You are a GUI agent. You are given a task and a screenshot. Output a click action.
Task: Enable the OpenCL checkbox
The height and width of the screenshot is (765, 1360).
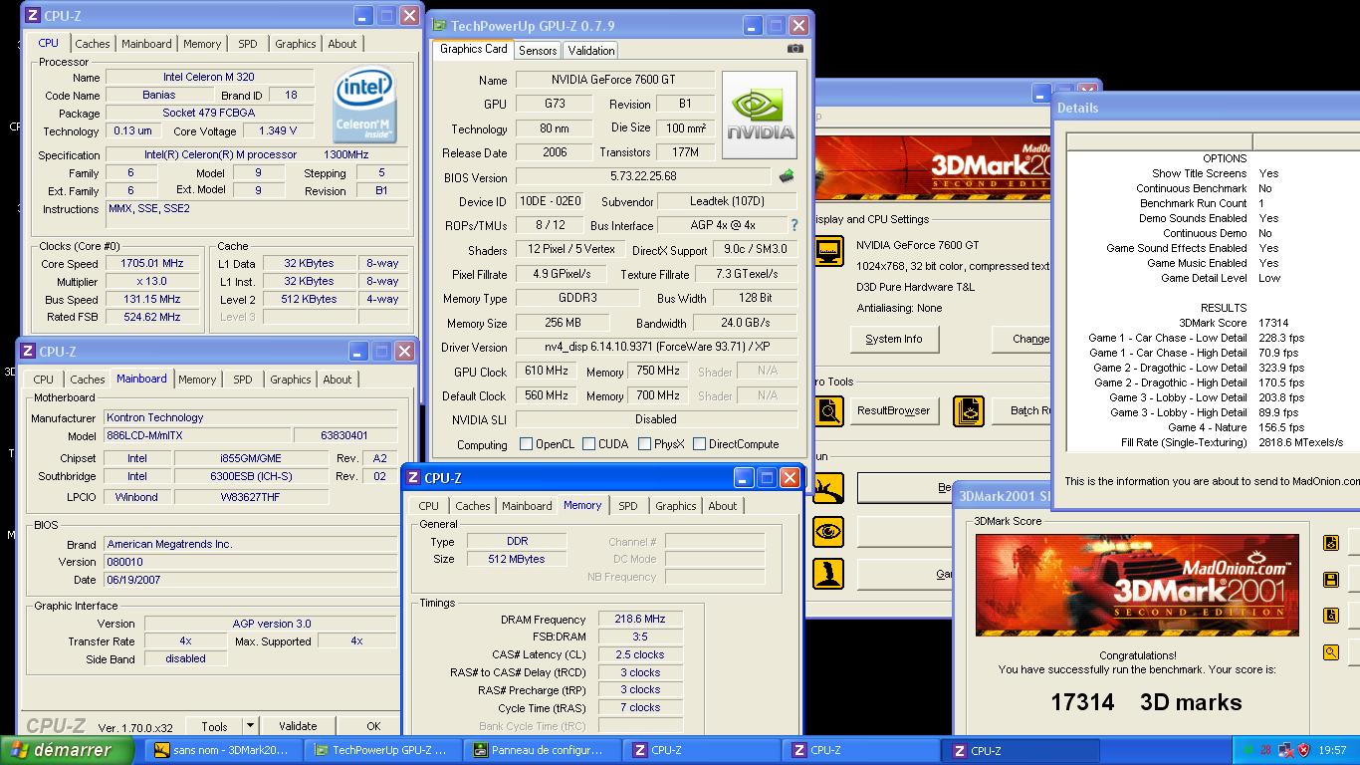click(526, 444)
